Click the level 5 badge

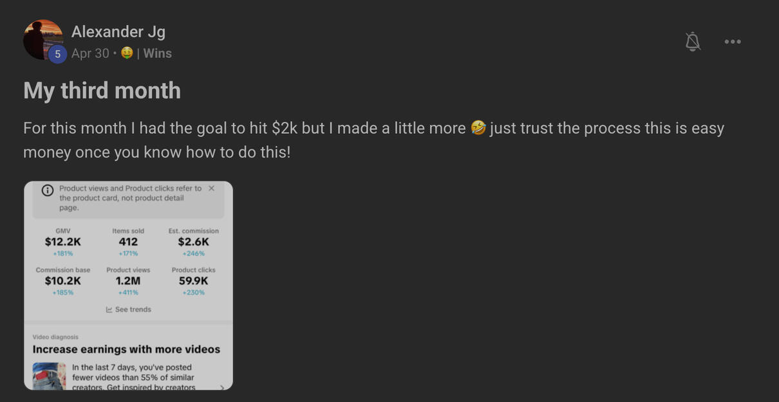pos(57,54)
